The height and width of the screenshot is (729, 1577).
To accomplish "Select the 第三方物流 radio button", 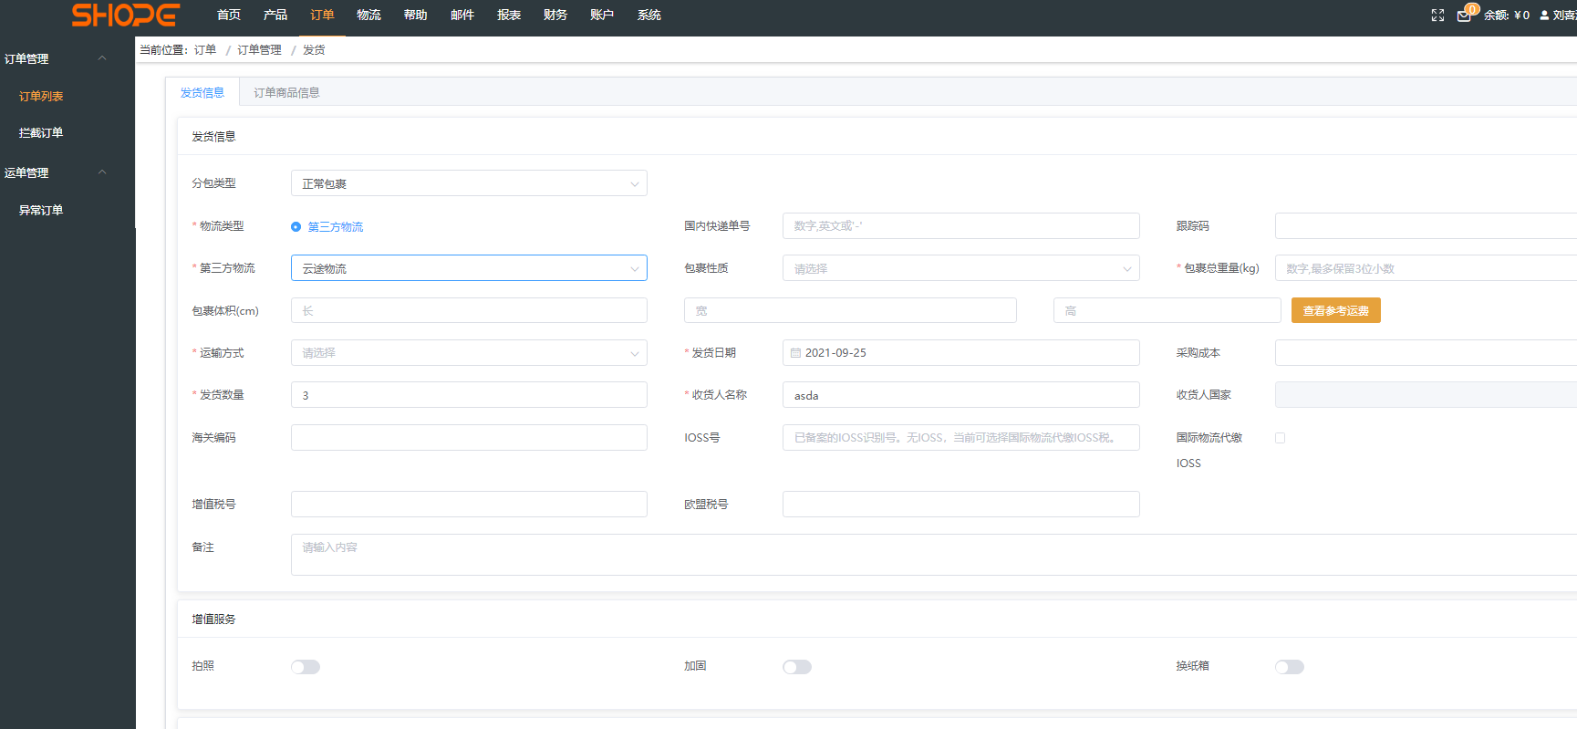I will [x=296, y=227].
